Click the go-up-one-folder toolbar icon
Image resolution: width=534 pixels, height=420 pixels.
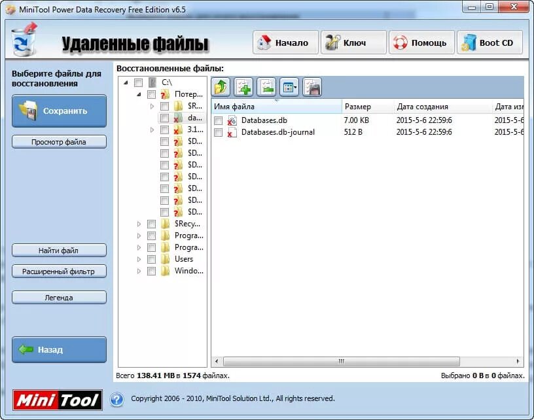click(221, 87)
